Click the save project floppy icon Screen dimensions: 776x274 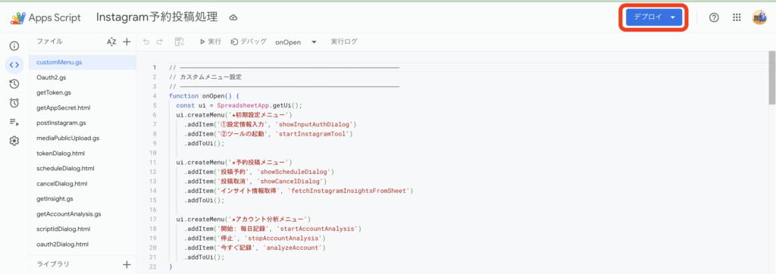(180, 42)
